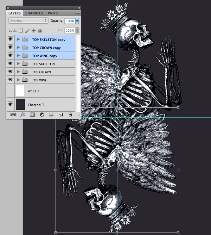Image resolution: width=211 pixels, height=235 pixels.
Task: Click TOP CROWN copy folder icon
Action: click(25, 48)
